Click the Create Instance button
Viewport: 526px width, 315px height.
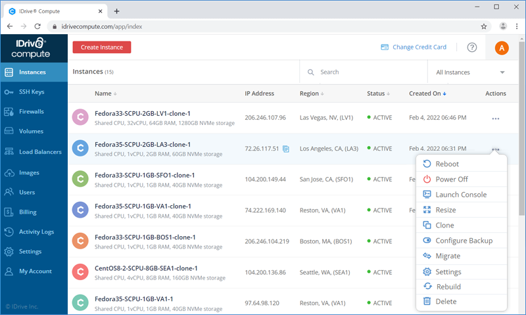pyautogui.click(x=102, y=47)
